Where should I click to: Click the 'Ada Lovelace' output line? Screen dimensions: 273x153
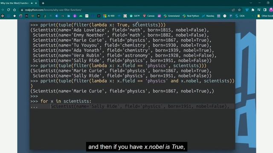click(119, 30)
